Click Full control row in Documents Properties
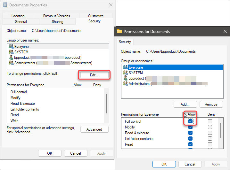Image resolution: width=230 pixels, height=170 pixels. [55, 92]
